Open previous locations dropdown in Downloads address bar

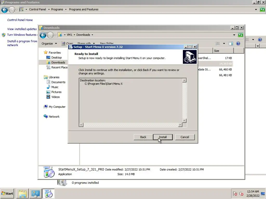(234, 35)
